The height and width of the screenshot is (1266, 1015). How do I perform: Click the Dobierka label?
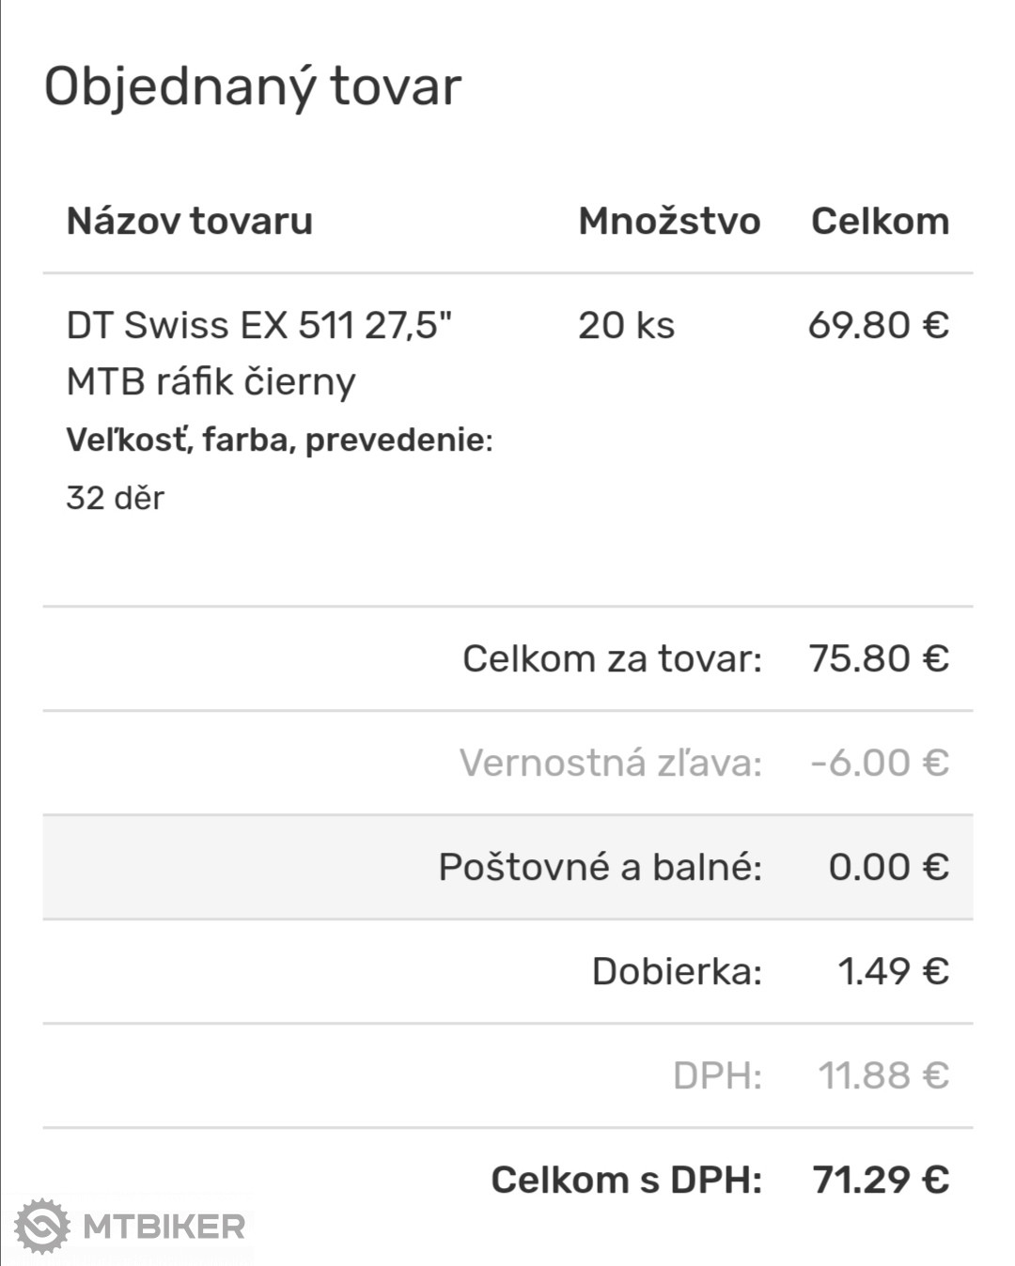(x=677, y=971)
